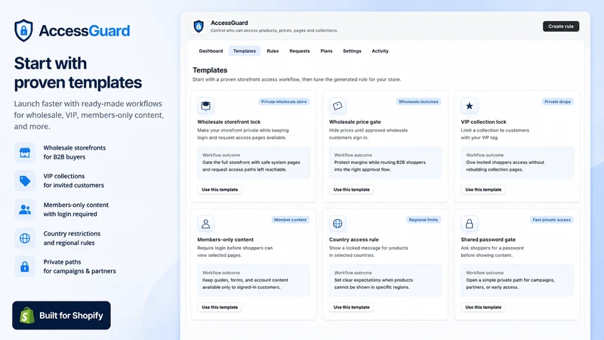Click the Members-only content card title
The width and height of the screenshot is (604, 340).
(x=225, y=240)
